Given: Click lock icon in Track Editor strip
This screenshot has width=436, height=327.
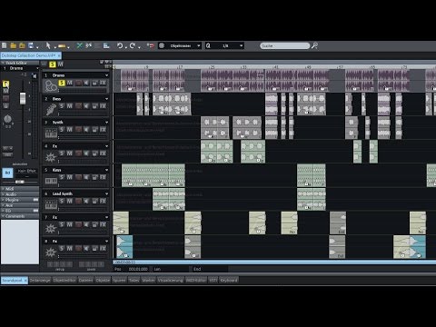Looking at the screenshot, I should pyautogui.click(x=5, y=105).
